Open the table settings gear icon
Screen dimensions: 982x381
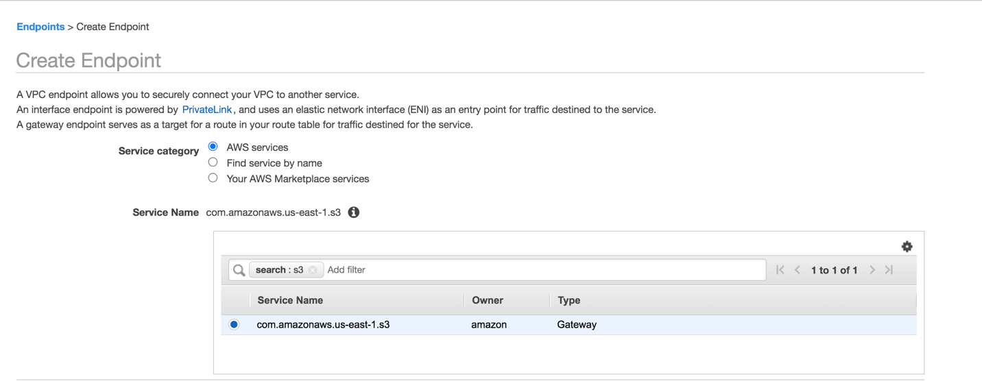click(x=907, y=247)
